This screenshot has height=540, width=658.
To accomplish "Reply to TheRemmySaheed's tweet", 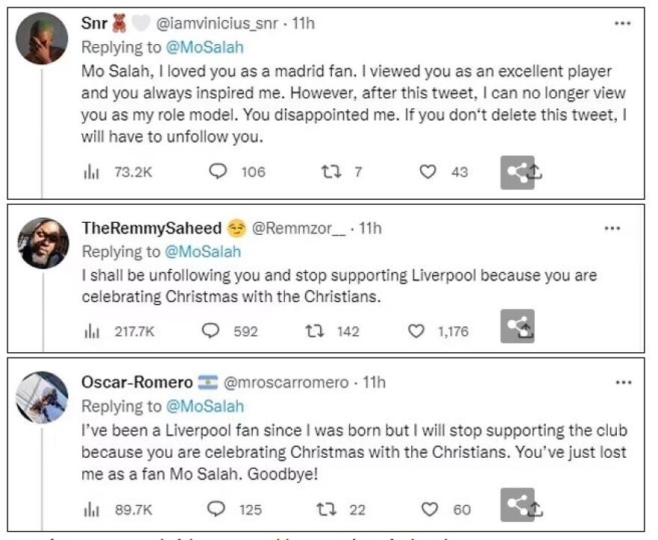I will (212, 331).
